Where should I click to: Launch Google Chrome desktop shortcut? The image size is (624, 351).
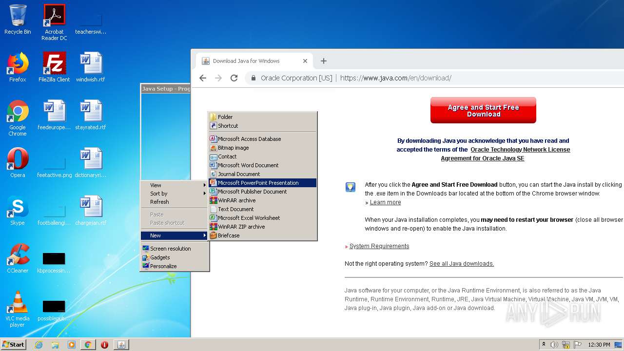(x=18, y=118)
